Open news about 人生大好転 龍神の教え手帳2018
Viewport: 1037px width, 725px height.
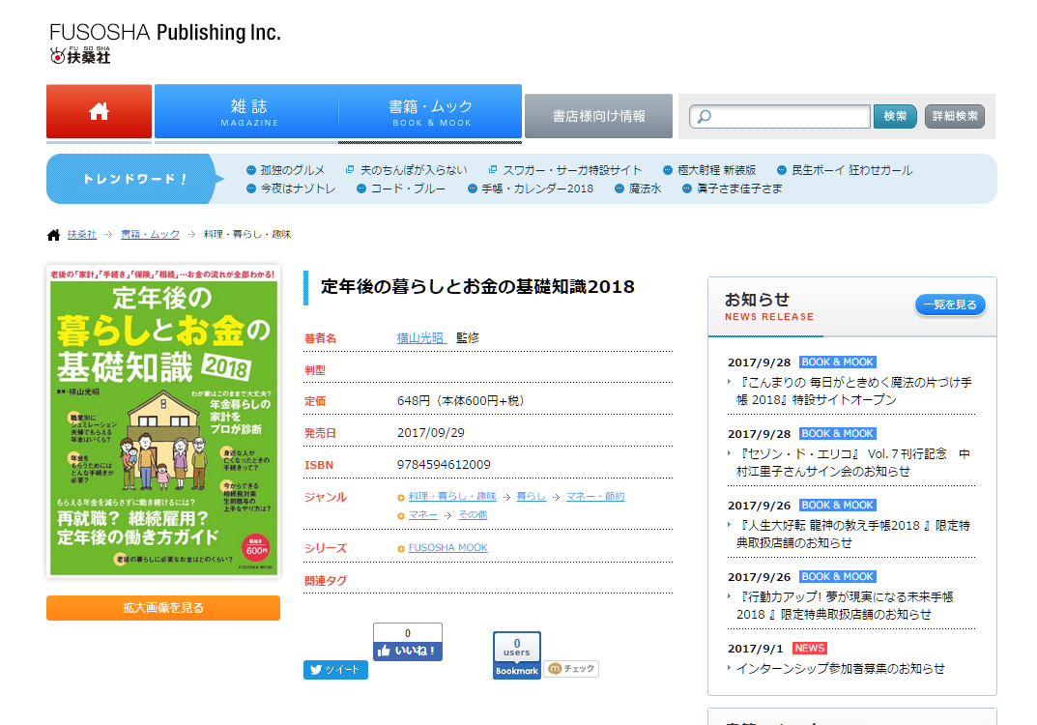tap(853, 534)
